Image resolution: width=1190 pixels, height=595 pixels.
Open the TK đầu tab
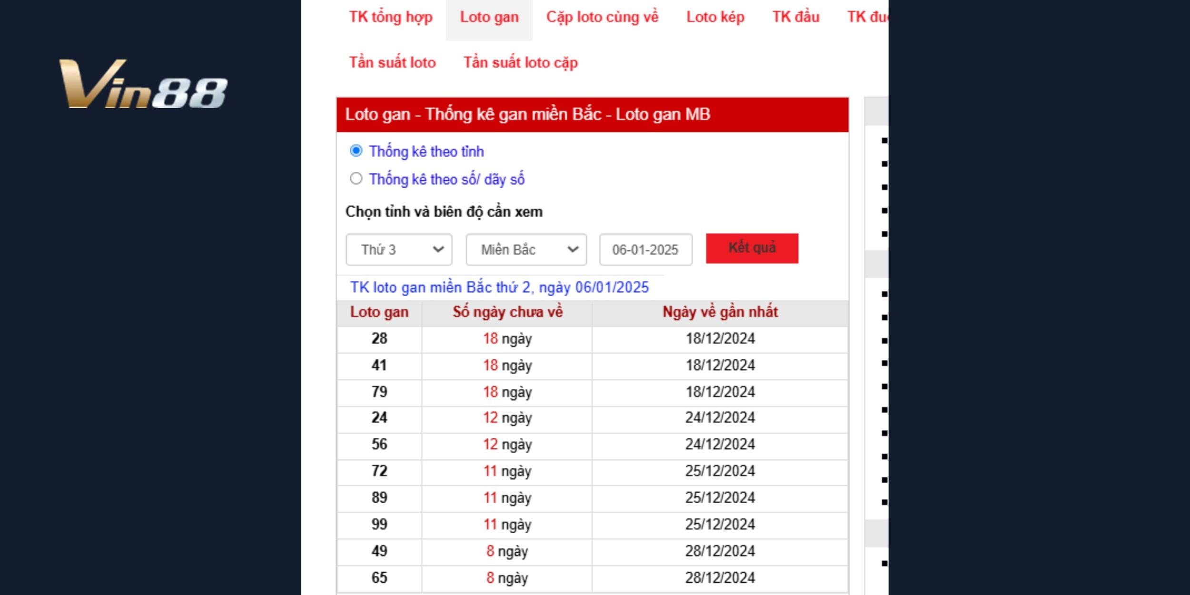pos(796,17)
